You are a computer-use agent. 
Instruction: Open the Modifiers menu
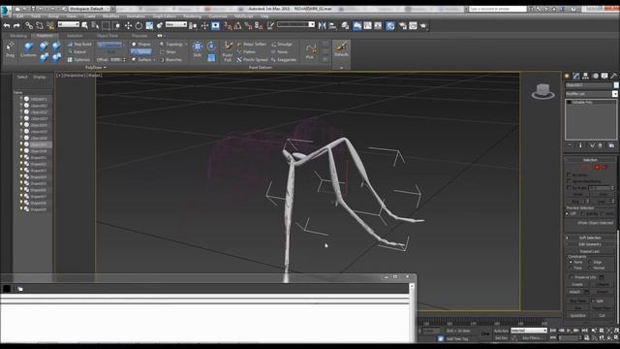pos(111,16)
